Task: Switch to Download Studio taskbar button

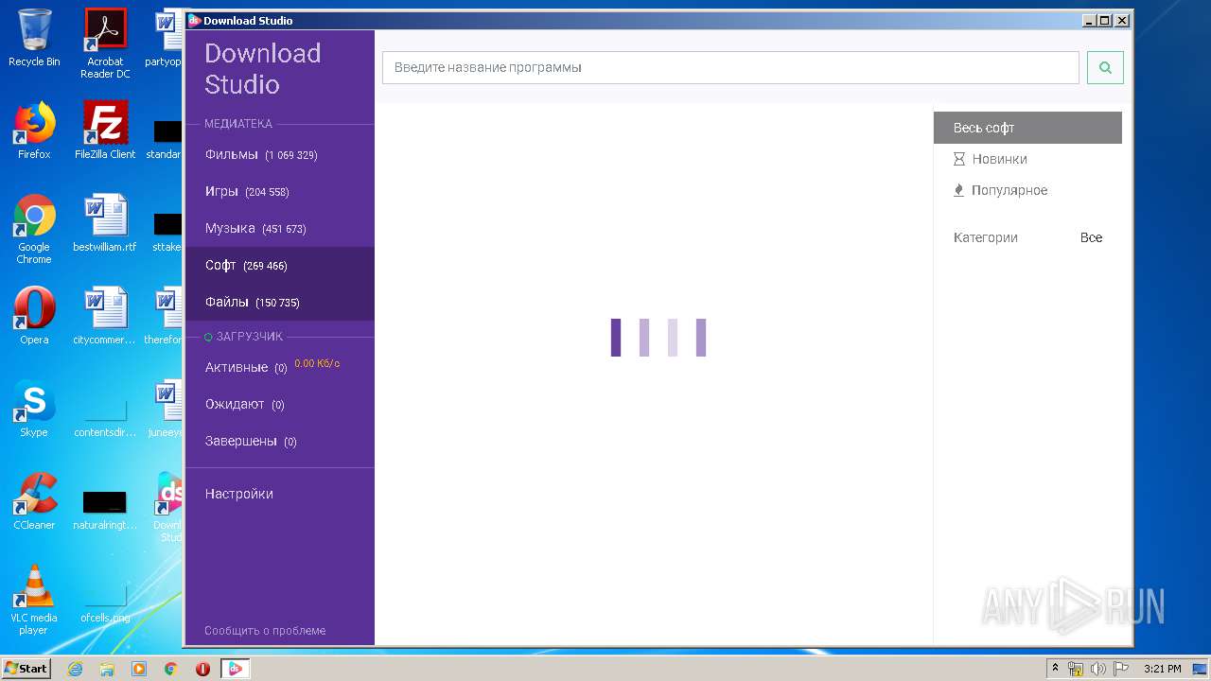Action: [235, 669]
